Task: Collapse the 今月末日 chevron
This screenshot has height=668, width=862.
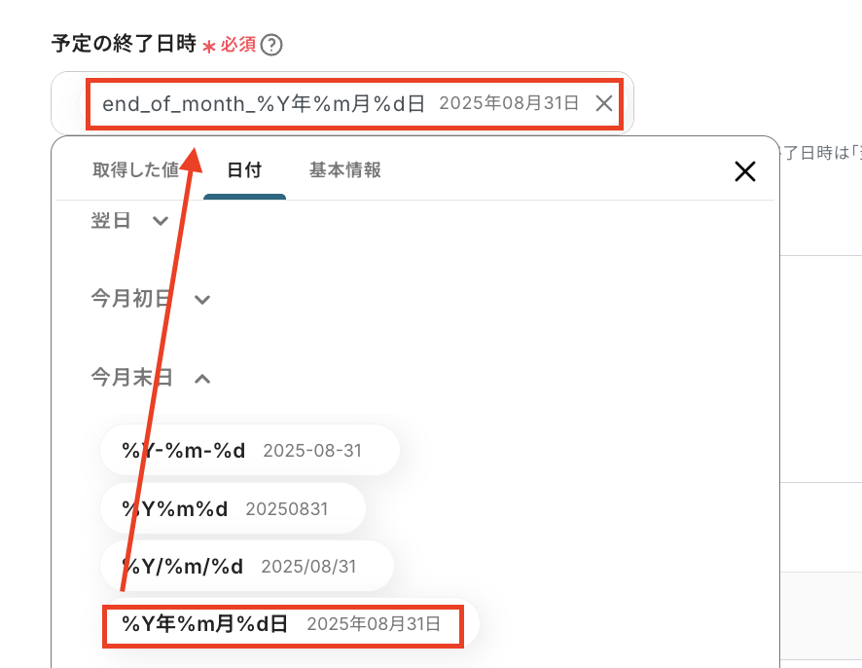Action: 202,379
